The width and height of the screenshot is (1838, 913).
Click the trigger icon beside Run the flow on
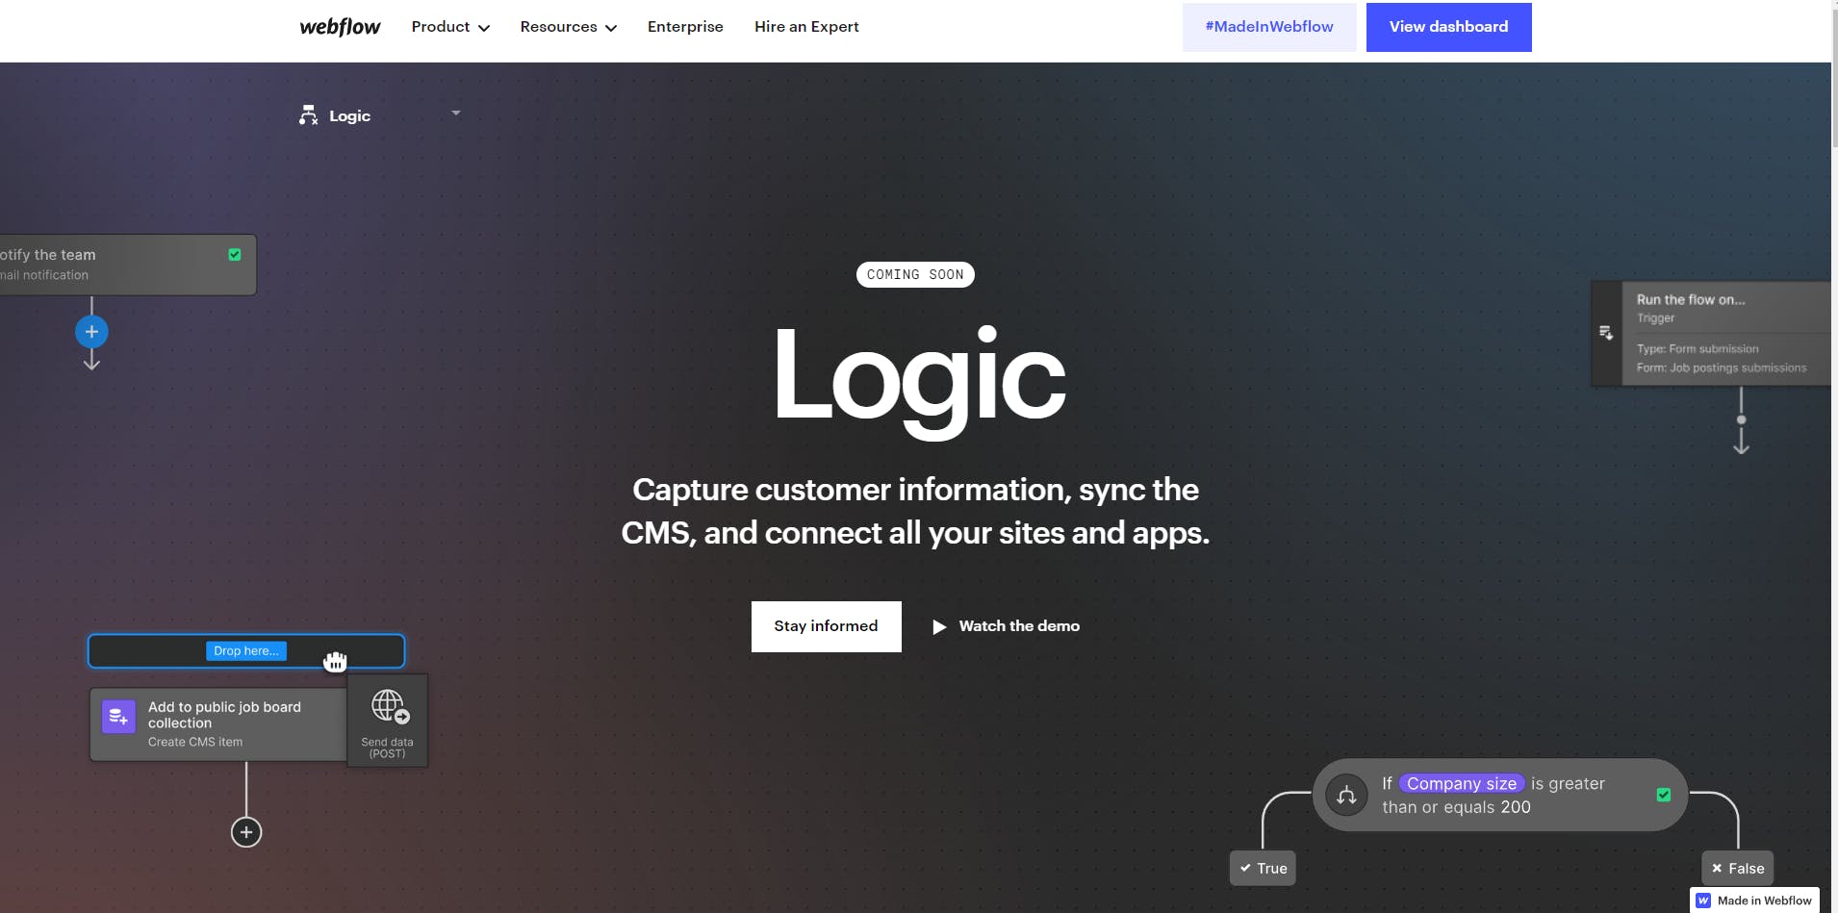tap(1606, 333)
